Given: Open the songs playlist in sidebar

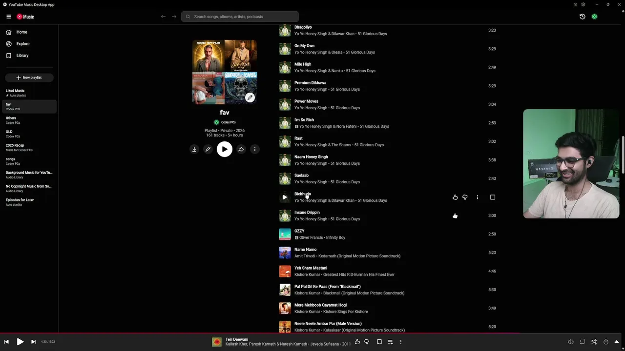Looking at the screenshot, I should 29,161.
